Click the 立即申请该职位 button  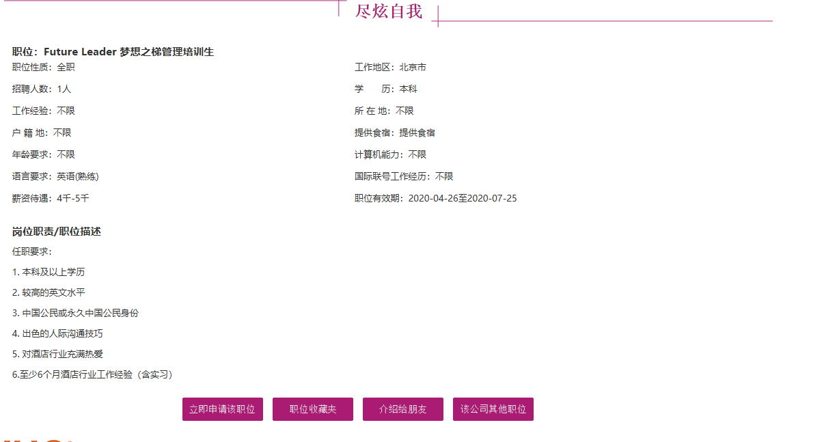point(222,409)
